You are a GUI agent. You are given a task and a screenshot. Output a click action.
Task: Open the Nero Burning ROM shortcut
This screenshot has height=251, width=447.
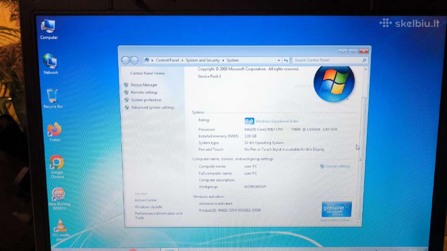point(59,199)
